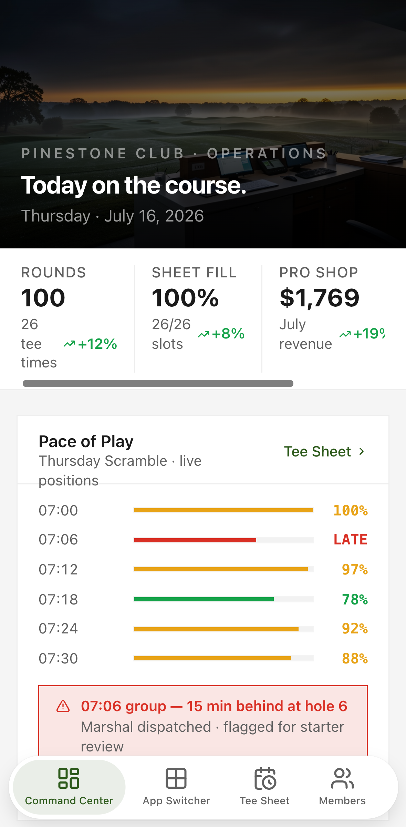Tap the warning triangle alert icon
The image size is (406, 827).
[x=63, y=706]
